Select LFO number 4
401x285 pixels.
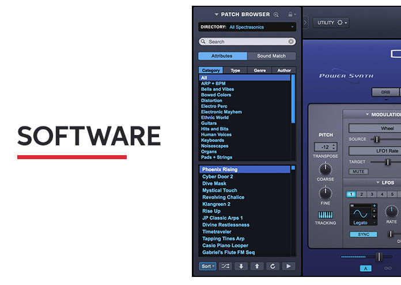[382, 194]
